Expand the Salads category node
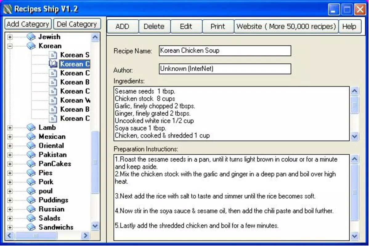 point(10,219)
